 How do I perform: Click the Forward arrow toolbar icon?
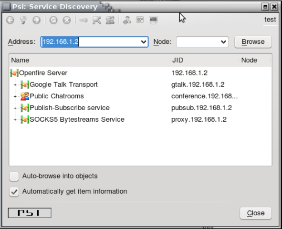click(37, 20)
